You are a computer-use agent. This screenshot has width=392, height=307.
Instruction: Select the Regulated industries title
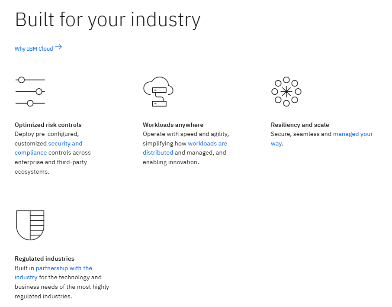pyautogui.click(x=45, y=259)
